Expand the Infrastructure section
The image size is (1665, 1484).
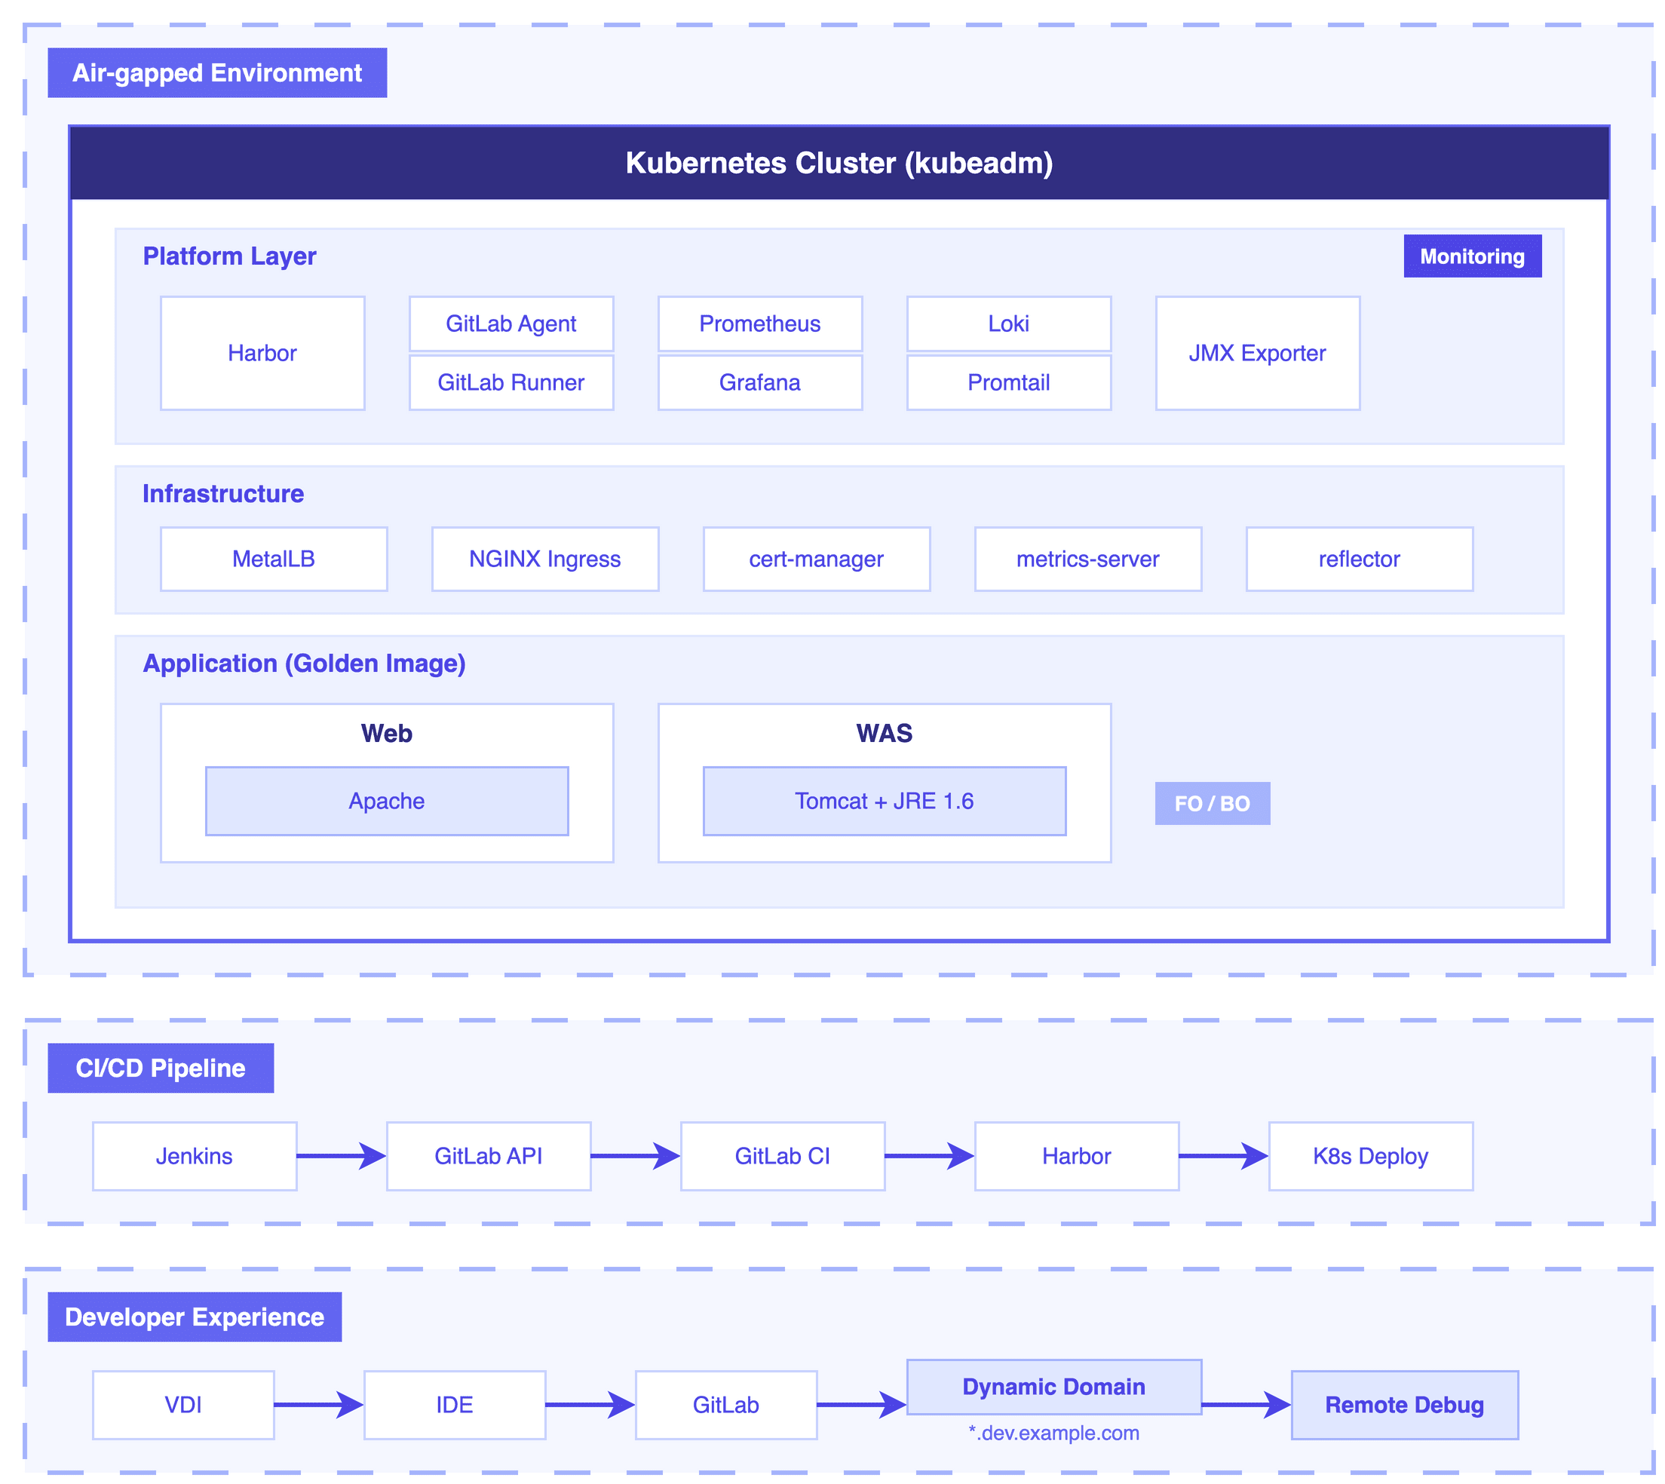click(222, 492)
